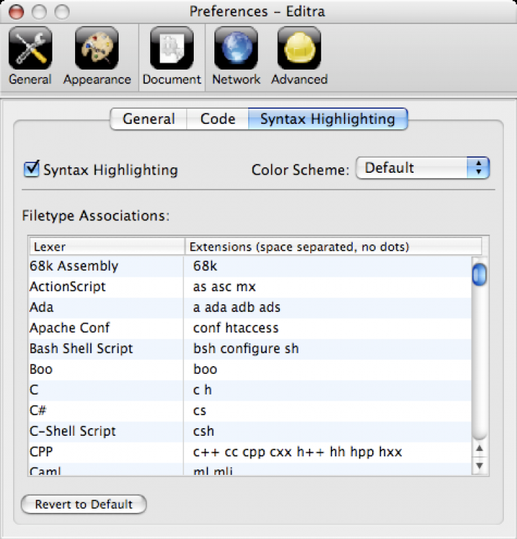Open the Color Scheme dropdown

point(422,168)
